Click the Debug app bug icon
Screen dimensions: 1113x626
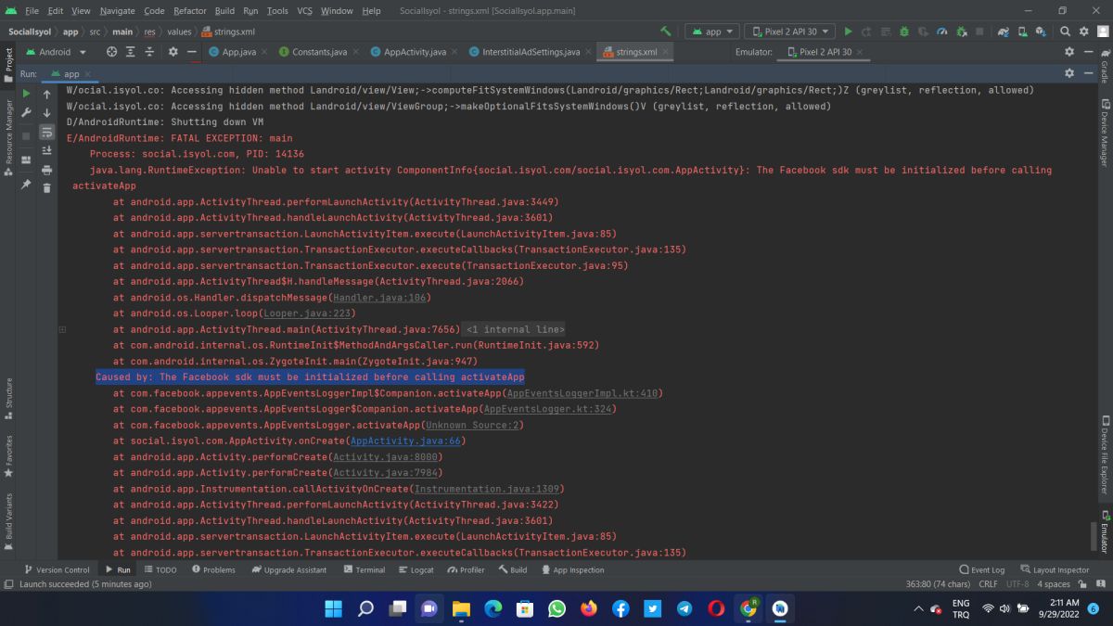(903, 32)
